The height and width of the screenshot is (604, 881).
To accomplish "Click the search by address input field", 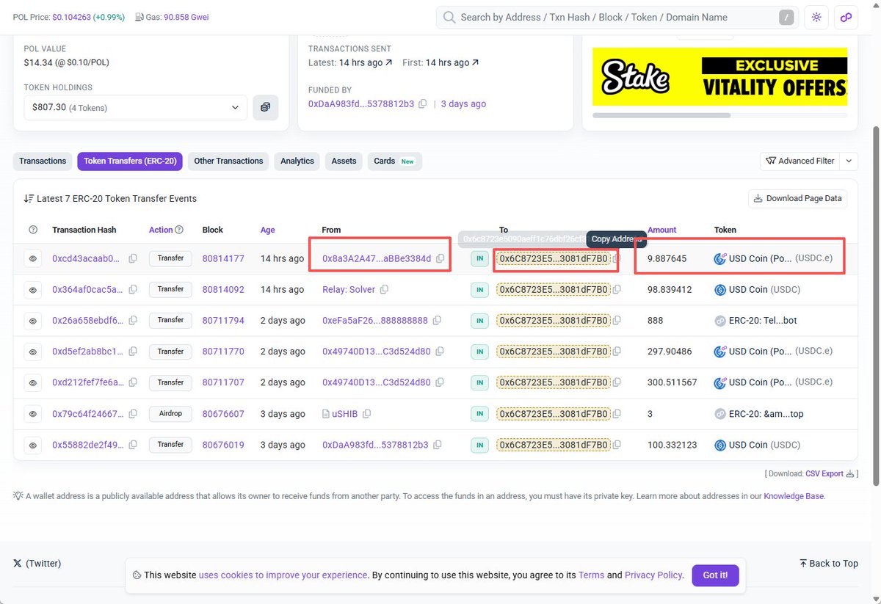I will coord(617,17).
